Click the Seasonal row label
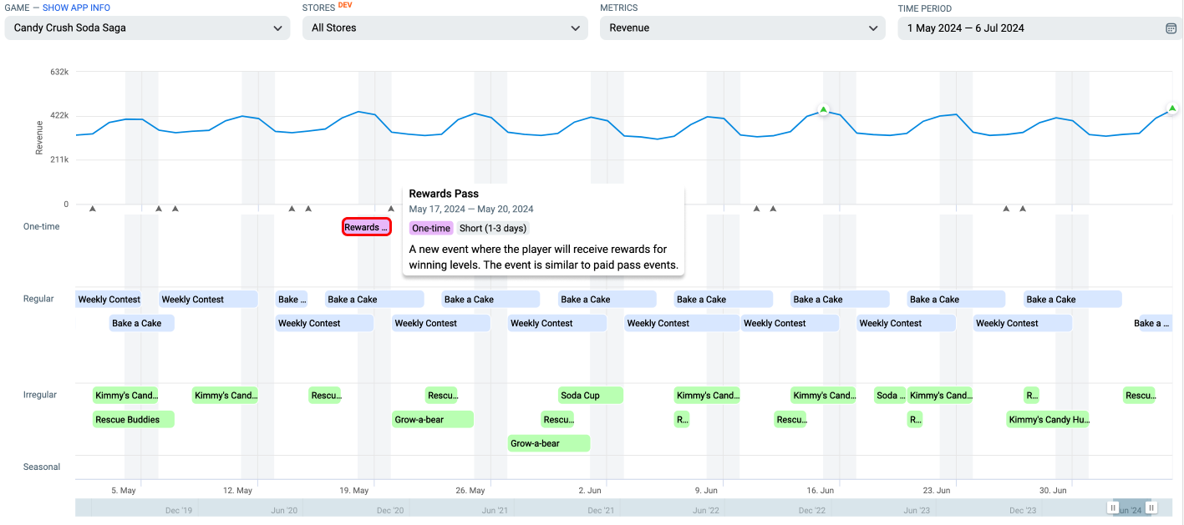The width and height of the screenshot is (1184, 525). (x=42, y=467)
